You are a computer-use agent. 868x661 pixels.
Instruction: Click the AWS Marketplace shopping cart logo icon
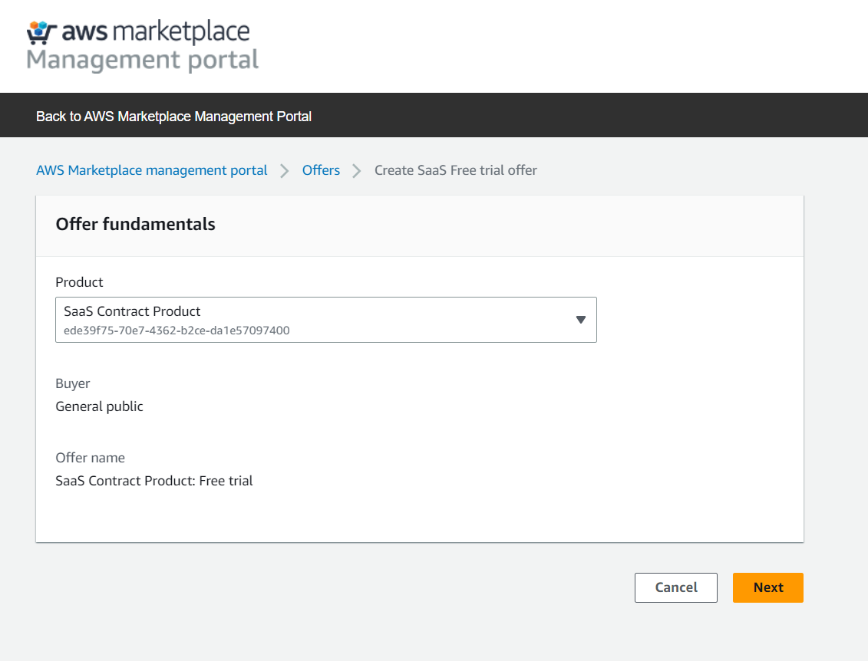click(41, 31)
